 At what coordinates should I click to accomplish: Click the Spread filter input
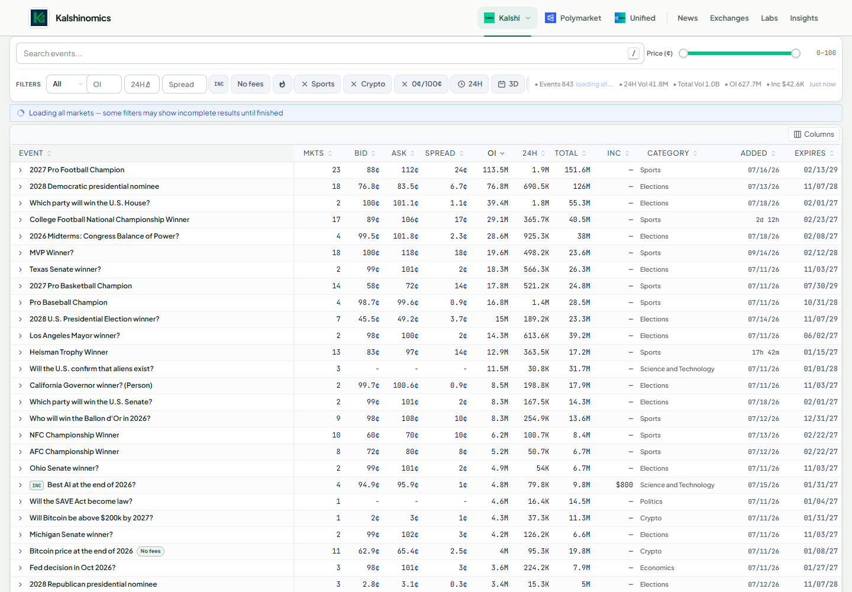click(x=185, y=84)
